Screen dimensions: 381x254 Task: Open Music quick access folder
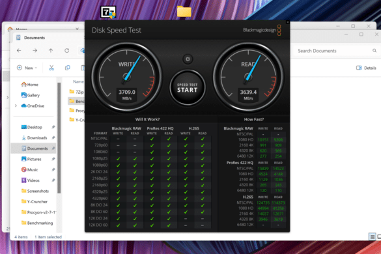29,169
